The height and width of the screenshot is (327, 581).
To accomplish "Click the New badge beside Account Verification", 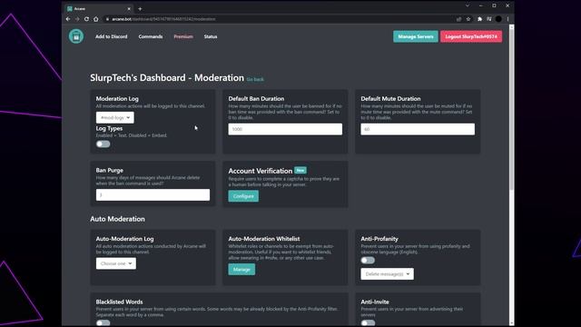I will (300, 170).
